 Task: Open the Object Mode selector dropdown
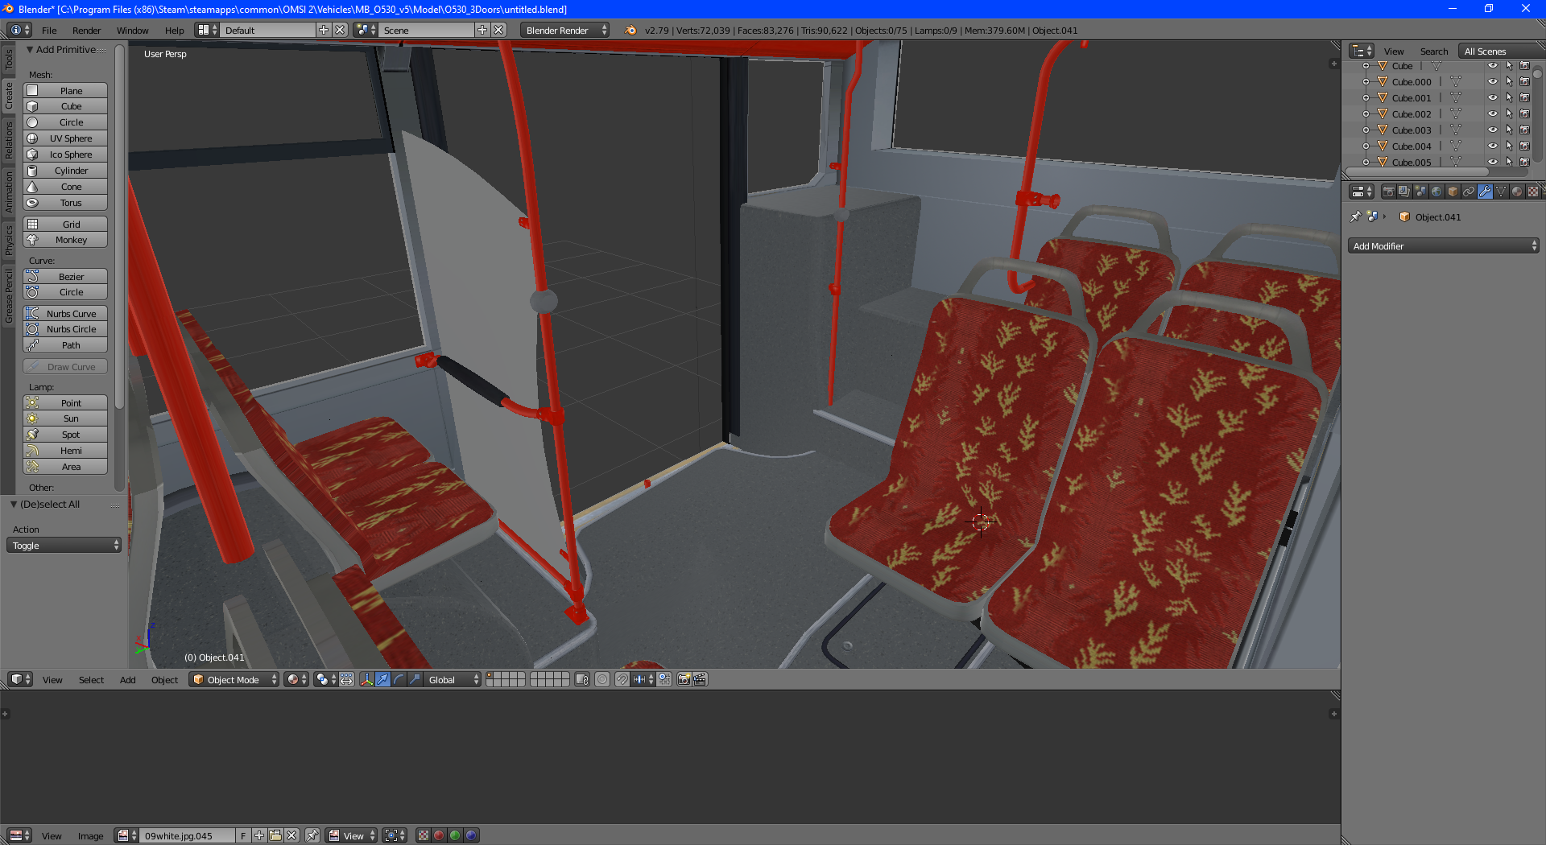pos(234,680)
